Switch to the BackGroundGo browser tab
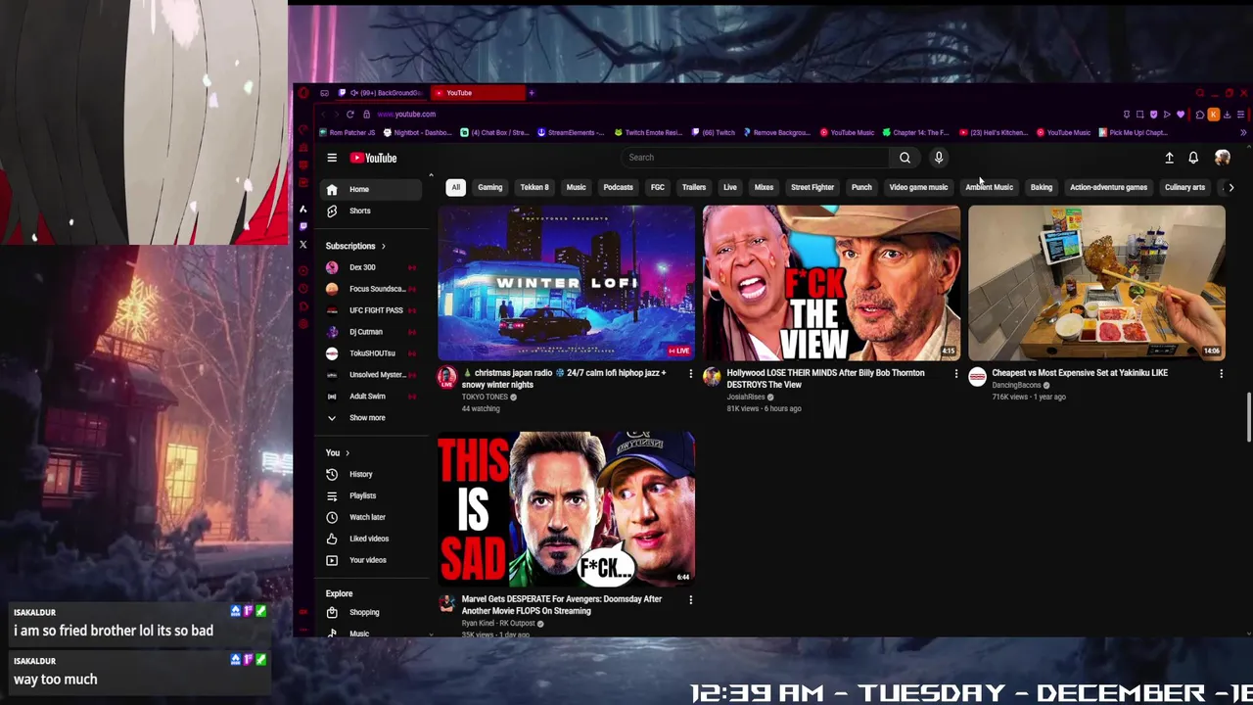1253x705 pixels. click(384, 93)
